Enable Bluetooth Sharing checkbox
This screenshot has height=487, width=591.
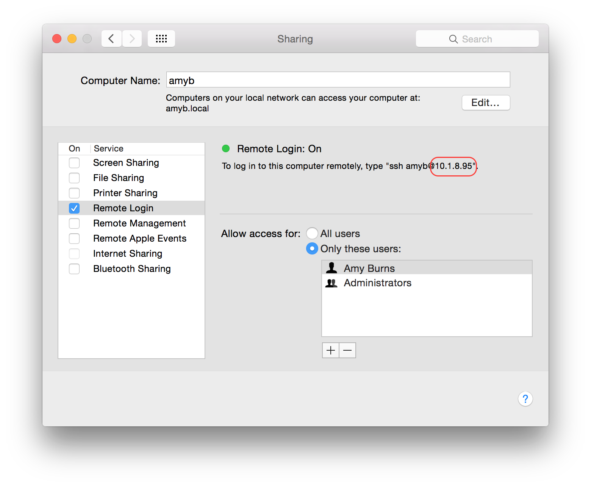(74, 268)
